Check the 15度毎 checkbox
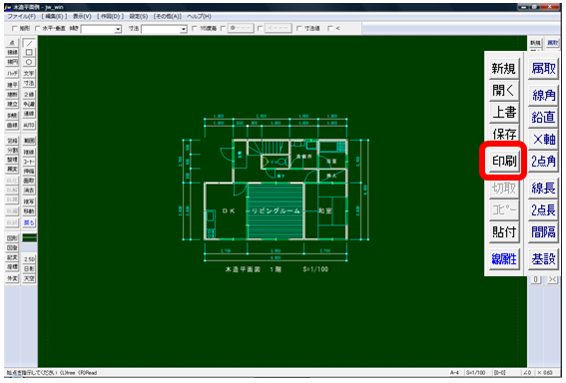This screenshot has width=566, height=383. 195,28
